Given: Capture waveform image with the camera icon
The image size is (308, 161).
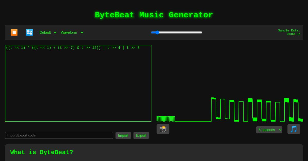Looking at the screenshot, I should coord(163,129).
